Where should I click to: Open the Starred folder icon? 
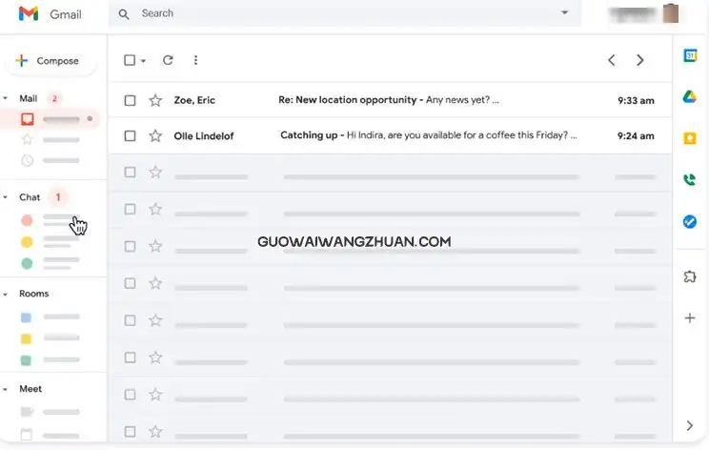(27, 140)
